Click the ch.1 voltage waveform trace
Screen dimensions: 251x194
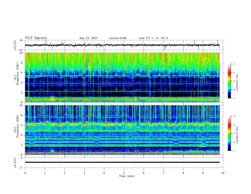[x=122, y=45]
